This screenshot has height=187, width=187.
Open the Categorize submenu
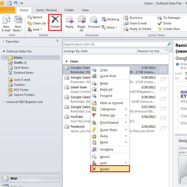point(110,109)
